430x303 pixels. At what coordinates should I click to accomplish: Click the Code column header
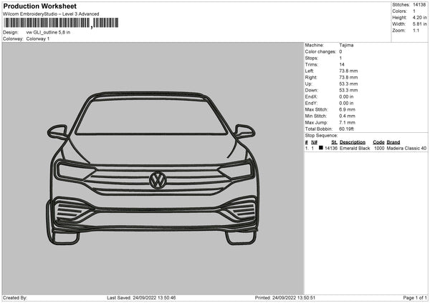click(x=378, y=142)
